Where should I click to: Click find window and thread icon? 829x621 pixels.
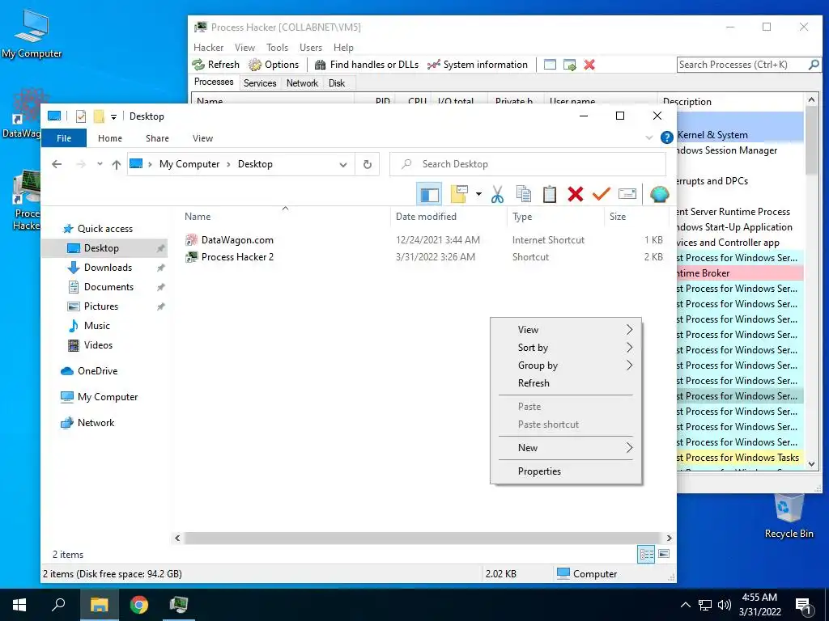(569, 65)
